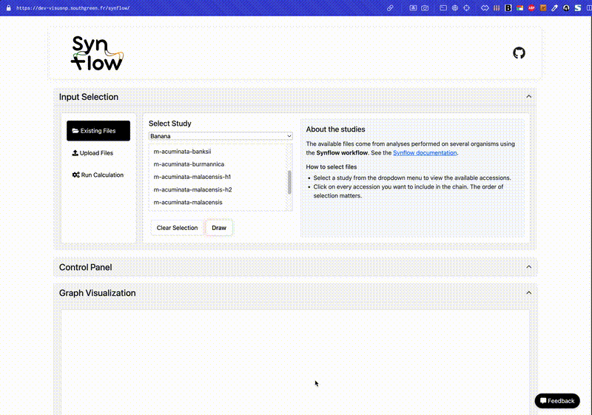Switch to the Run Calculation tab
The image size is (592, 415).
coord(98,175)
